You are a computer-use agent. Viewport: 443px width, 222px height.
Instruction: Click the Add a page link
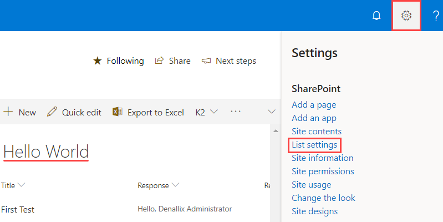[x=314, y=104]
